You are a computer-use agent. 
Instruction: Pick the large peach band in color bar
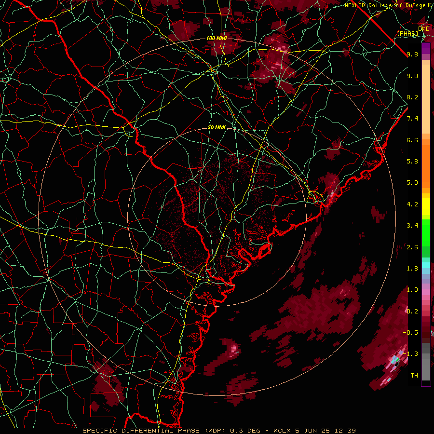click(x=426, y=99)
